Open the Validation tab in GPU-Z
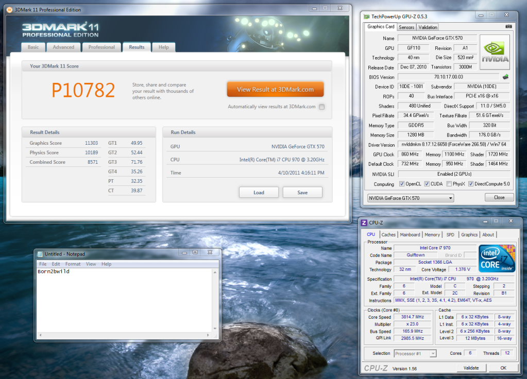This screenshot has height=379, width=527. [428, 27]
